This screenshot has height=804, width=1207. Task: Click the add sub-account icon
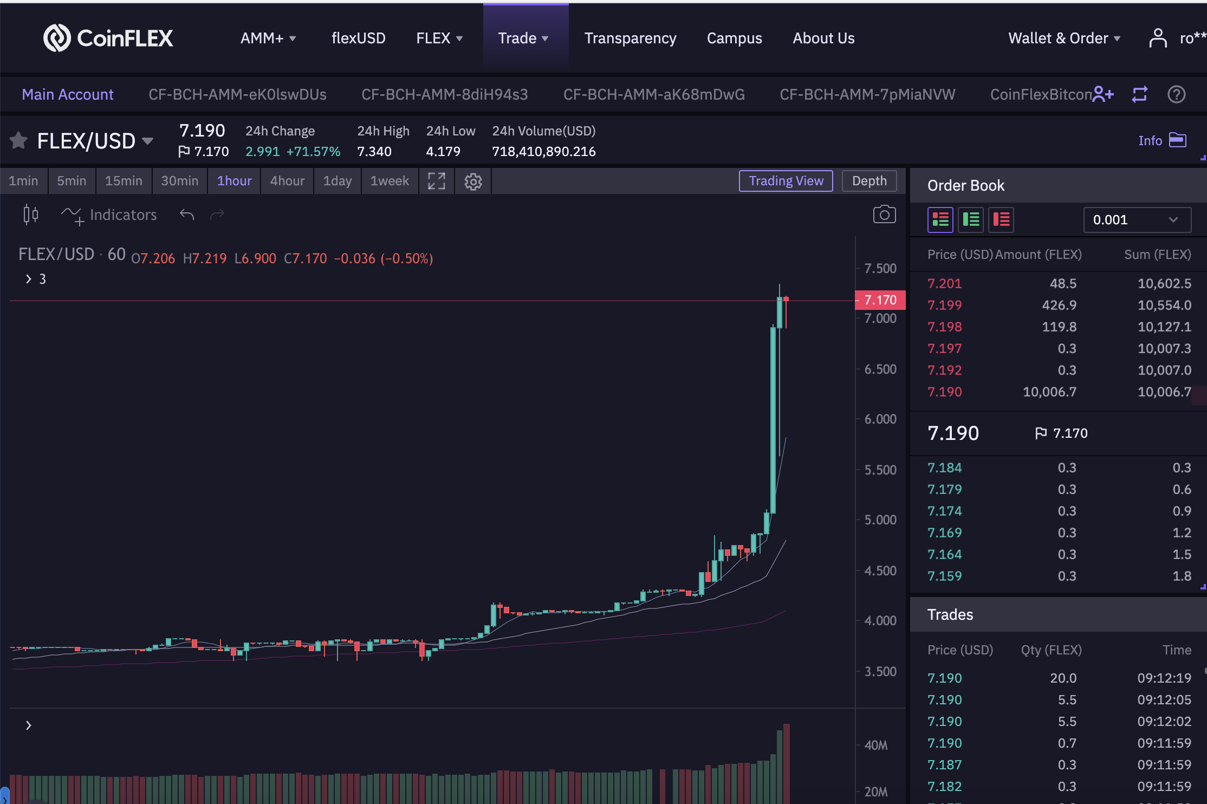1103,94
